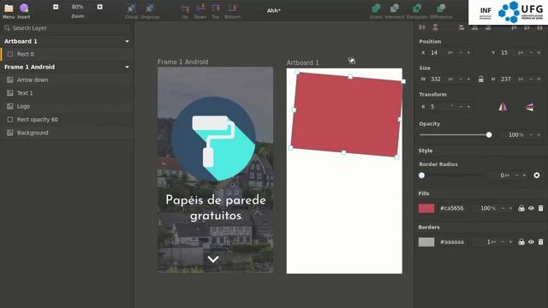
Task: Increase X position with plus stepper
Action: [468, 53]
